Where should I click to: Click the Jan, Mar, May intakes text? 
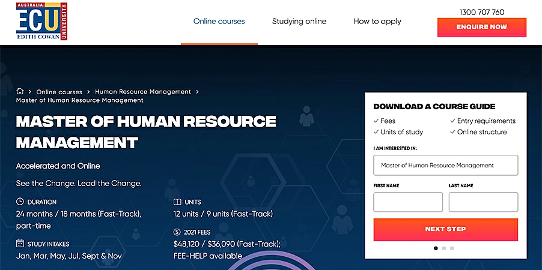point(69,256)
